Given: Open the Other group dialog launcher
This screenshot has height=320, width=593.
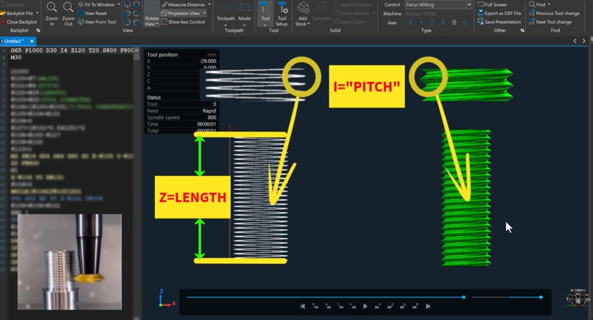Looking at the screenshot, I should pos(522,30).
